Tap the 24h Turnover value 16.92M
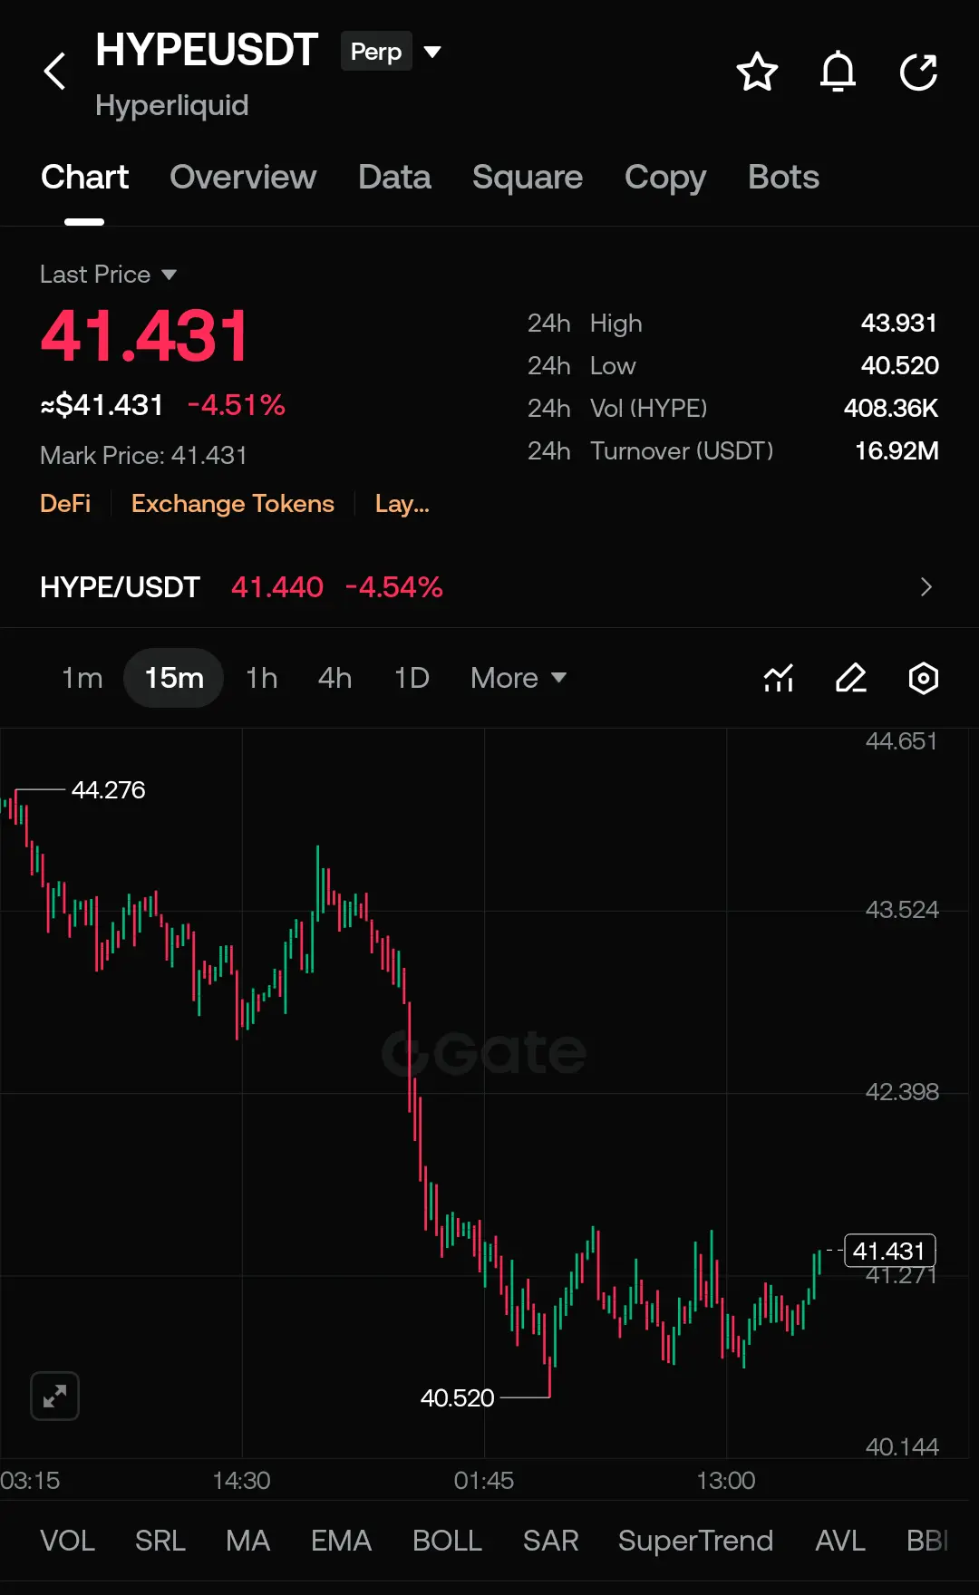 point(897,451)
